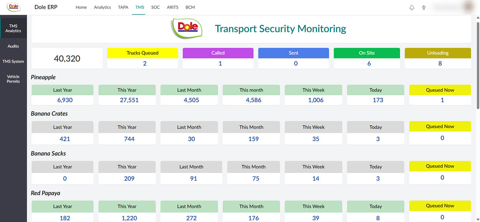This screenshot has width=480, height=222.
Task: Click Red Papaya This Month value 176
Action: [253, 218]
